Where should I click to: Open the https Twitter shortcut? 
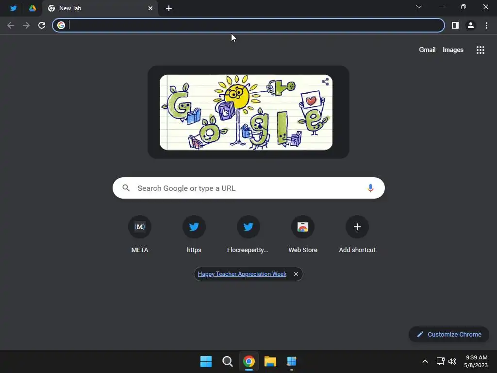tap(194, 235)
